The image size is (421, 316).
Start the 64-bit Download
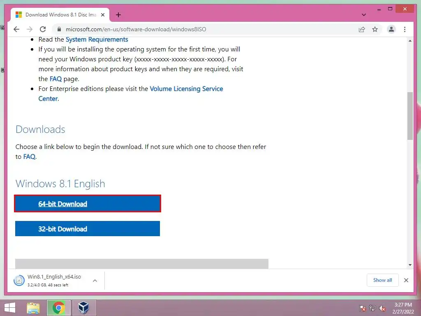click(88, 204)
